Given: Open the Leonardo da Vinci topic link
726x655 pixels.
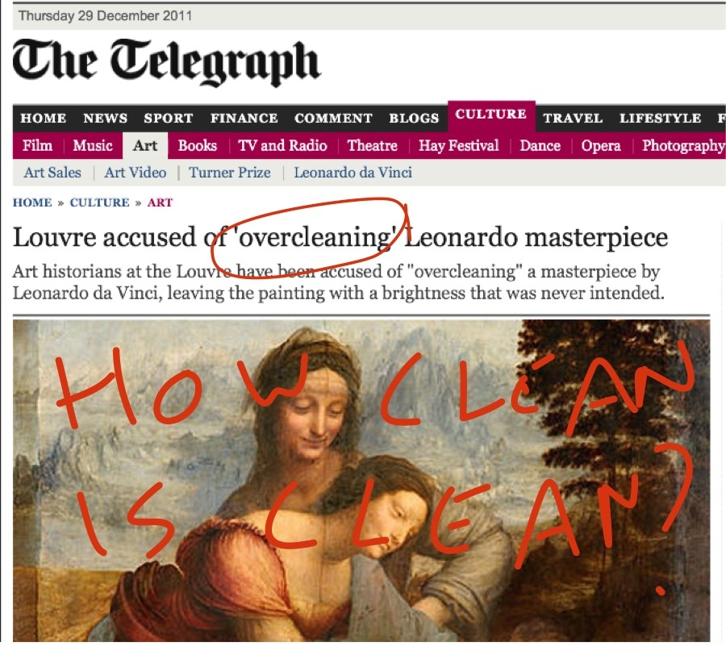Looking at the screenshot, I should pos(353,173).
